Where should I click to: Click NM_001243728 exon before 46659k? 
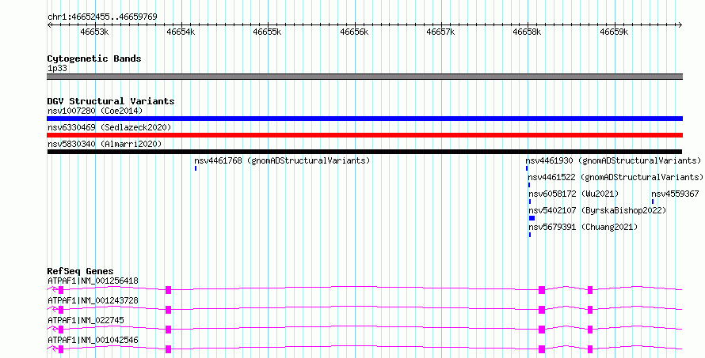(590, 310)
